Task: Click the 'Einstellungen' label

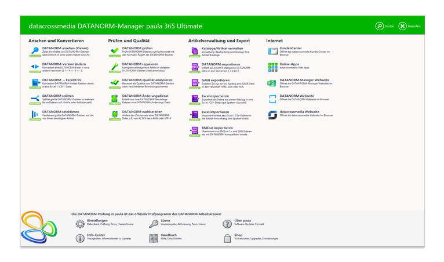Action: tap(97, 220)
